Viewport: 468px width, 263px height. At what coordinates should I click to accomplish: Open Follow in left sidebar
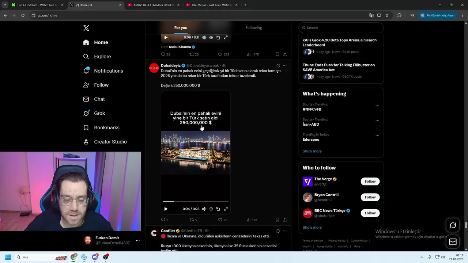click(96, 85)
